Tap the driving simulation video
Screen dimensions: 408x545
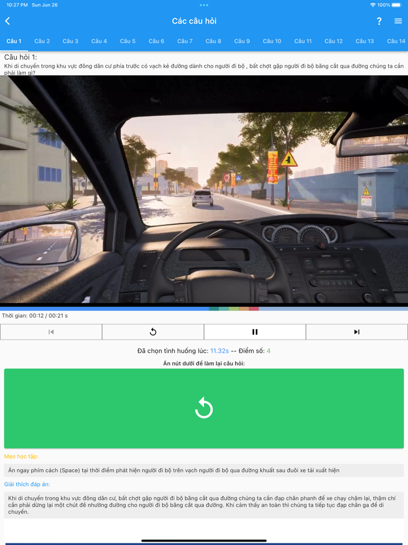pos(204,190)
